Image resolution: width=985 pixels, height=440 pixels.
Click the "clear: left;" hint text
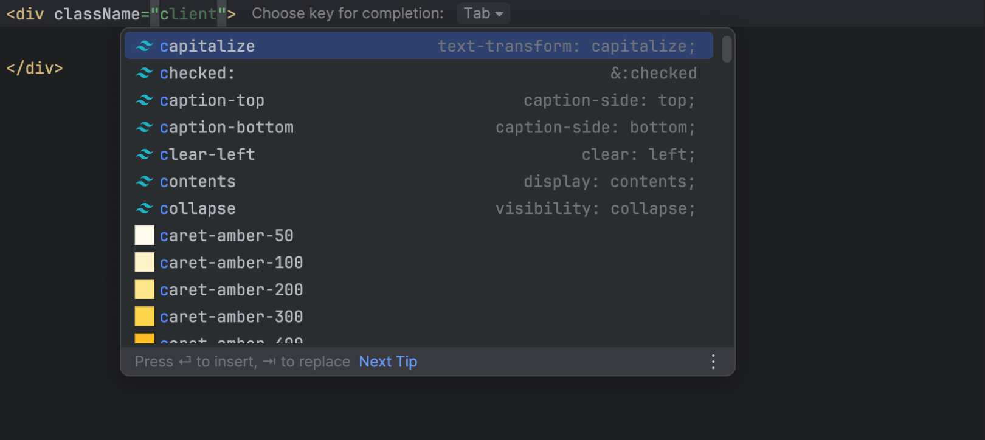coord(638,154)
